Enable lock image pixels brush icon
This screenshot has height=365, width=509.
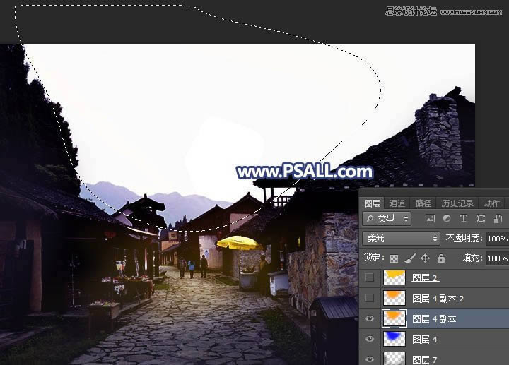point(410,258)
